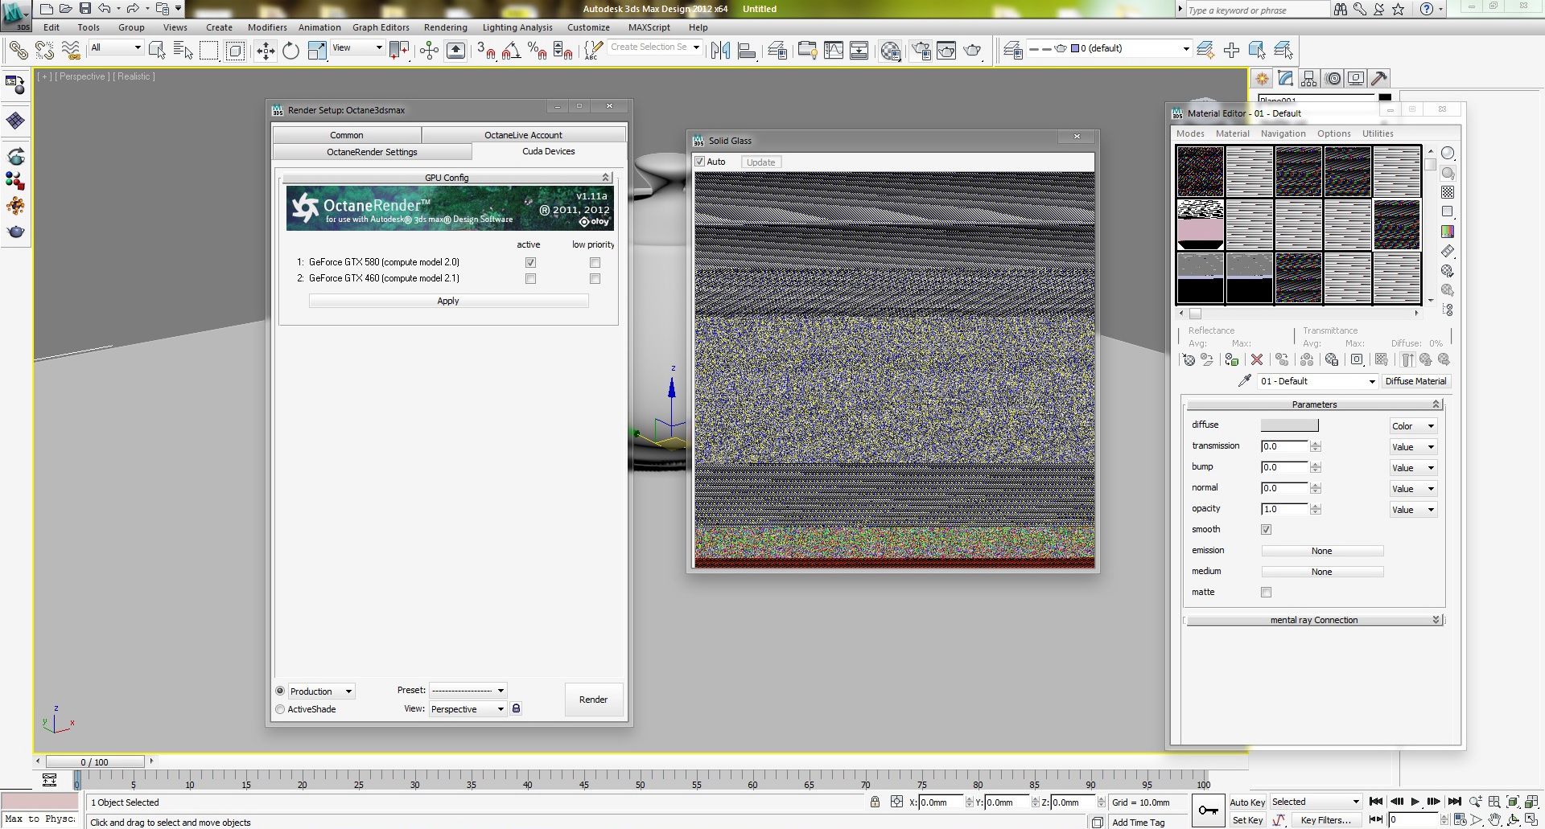Image resolution: width=1545 pixels, height=829 pixels.
Task: Enable low priority for GeForce GTX 580
Action: tap(595, 262)
